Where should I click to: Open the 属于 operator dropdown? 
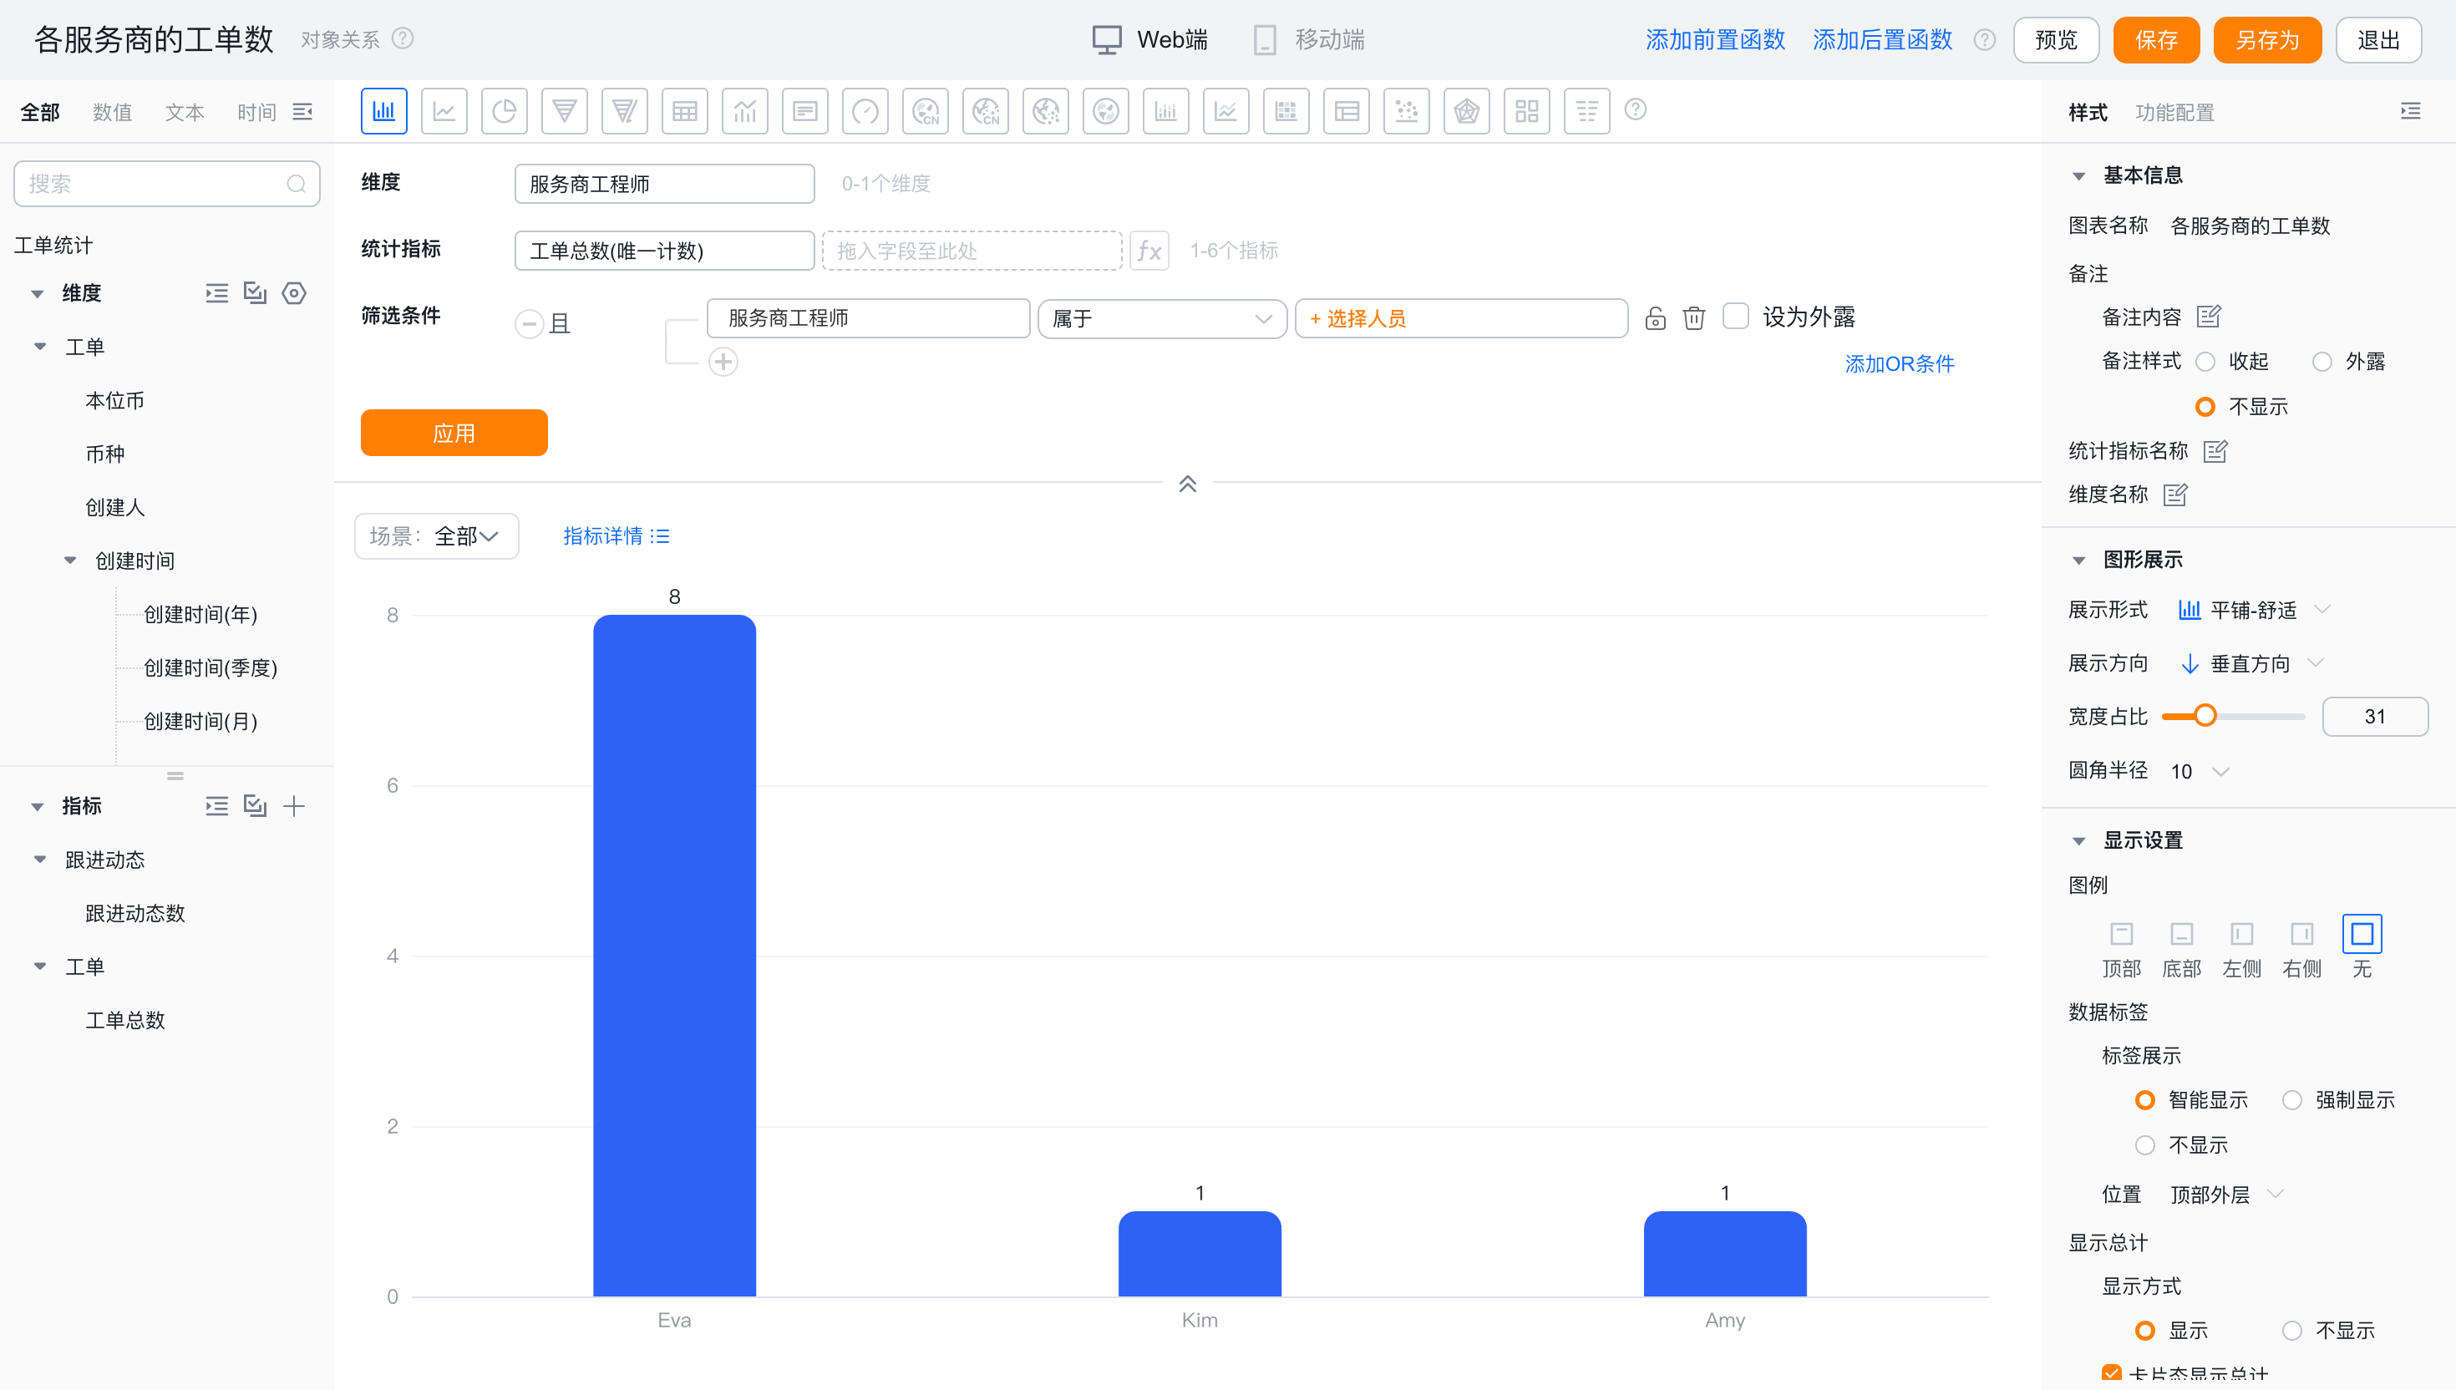1162,318
